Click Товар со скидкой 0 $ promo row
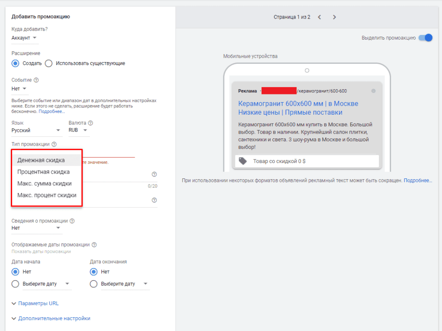The width and height of the screenshot is (442, 331). pos(307,161)
